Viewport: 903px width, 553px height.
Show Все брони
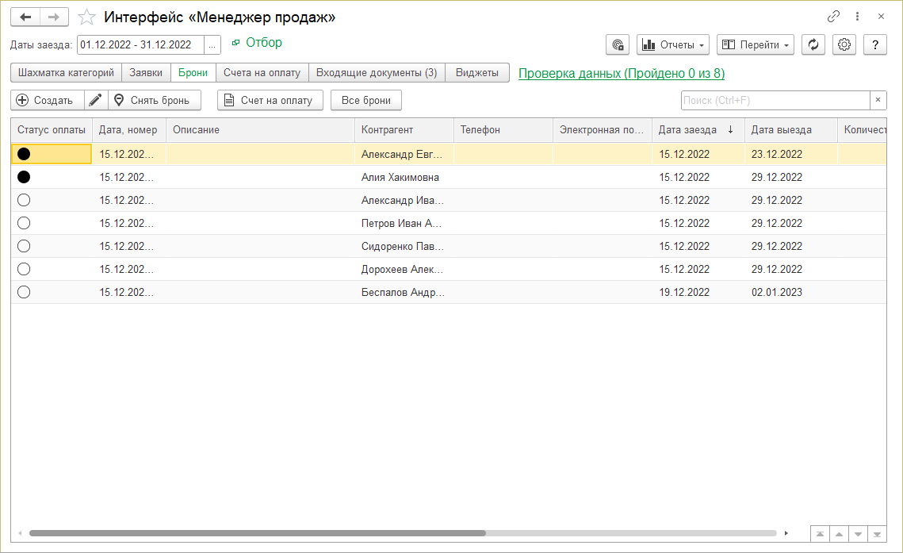pos(366,100)
